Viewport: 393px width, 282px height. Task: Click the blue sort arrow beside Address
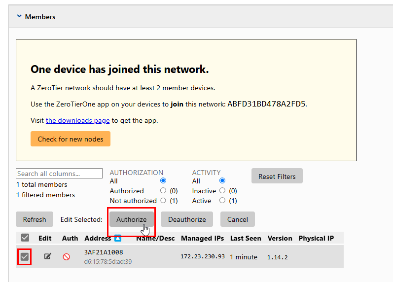click(x=117, y=239)
